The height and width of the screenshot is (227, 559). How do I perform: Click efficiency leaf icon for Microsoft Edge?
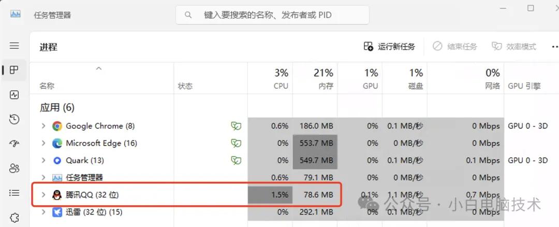tap(236, 143)
